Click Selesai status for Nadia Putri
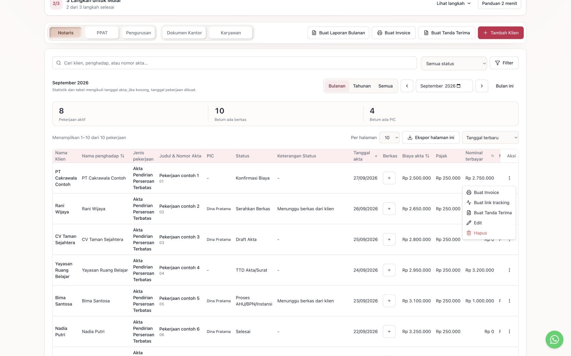 [243, 332]
